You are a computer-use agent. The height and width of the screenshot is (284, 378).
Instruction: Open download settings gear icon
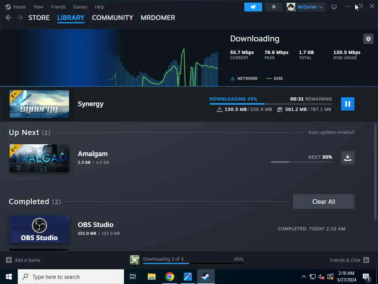coord(368,39)
